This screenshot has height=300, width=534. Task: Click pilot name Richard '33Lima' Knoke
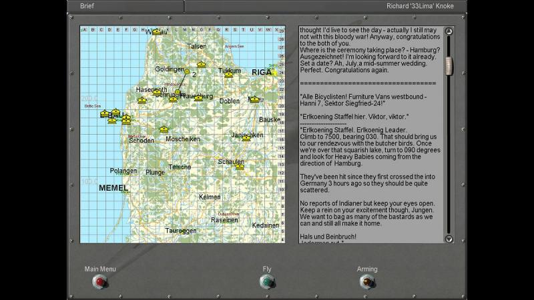[420, 6]
